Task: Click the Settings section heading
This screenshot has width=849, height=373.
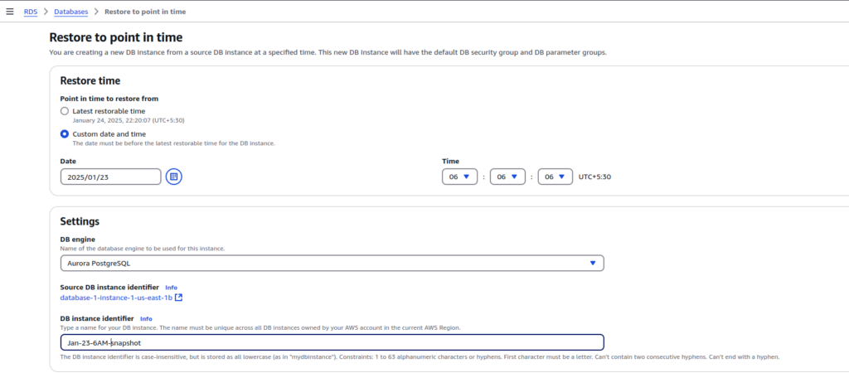Action: (x=80, y=221)
